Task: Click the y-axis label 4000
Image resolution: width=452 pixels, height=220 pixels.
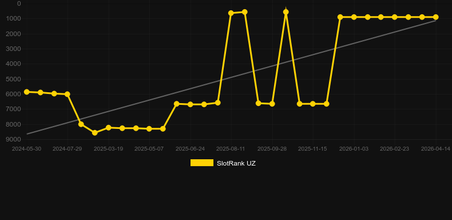Action: click(x=13, y=64)
